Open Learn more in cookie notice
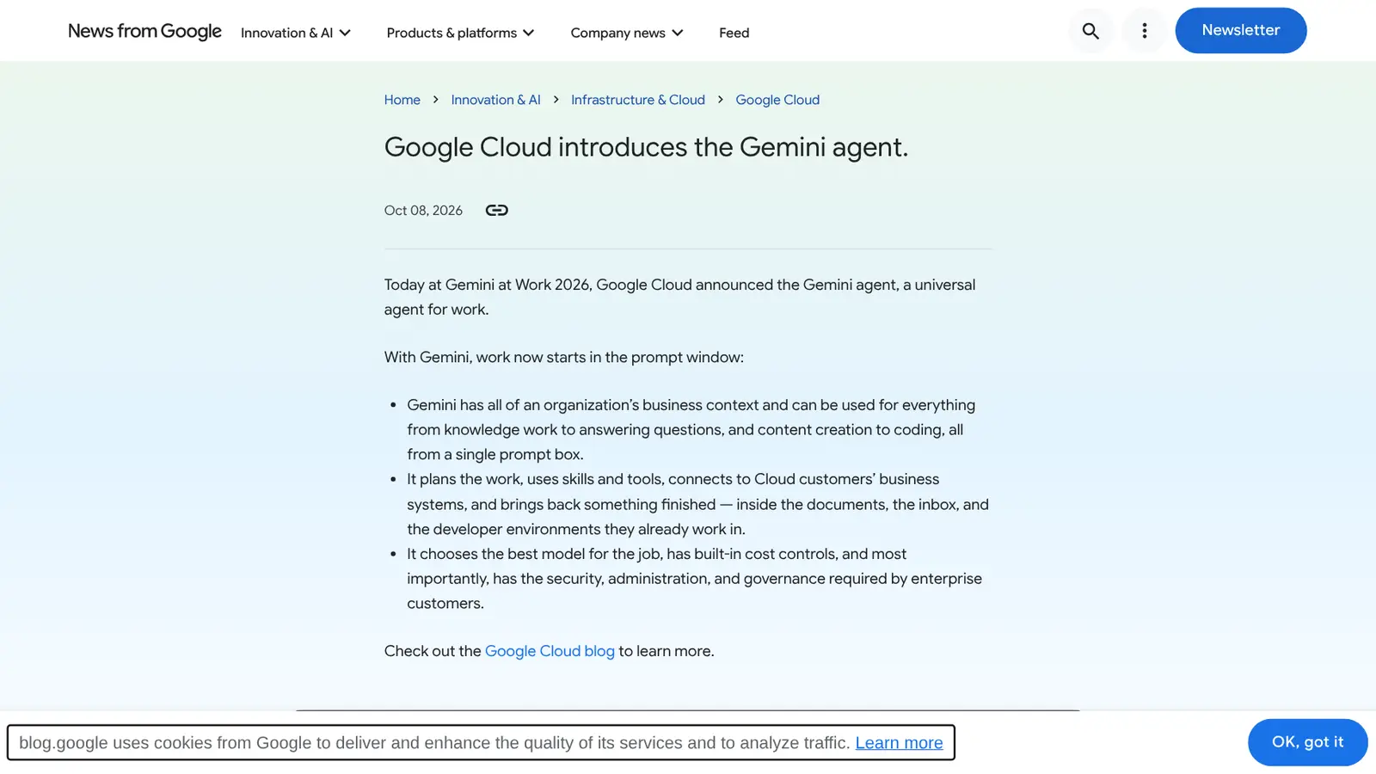Viewport: 1376px width, 774px height. point(899,743)
